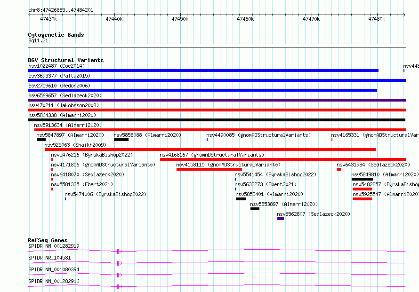The width and height of the screenshot is (419, 292).
Task: Click the nsv5474006 (ByrskaBishop2022) label
Action: [x=105, y=194]
